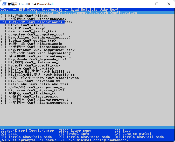The height and width of the screenshot is (142, 175).
Task: Click the Espressif IoT Development Framework Configuration title
Action: pos(86,13)
